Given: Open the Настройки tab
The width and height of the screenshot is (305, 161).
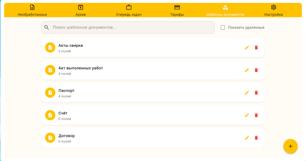Looking at the screenshot, I should [273, 10].
